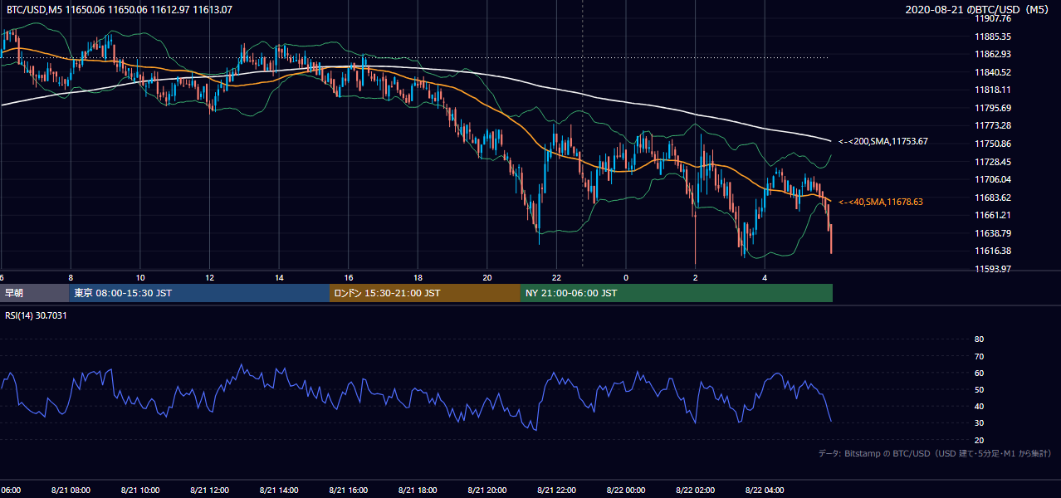
Task: Click the RSI 80 level label
Action: tap(979, 339)
